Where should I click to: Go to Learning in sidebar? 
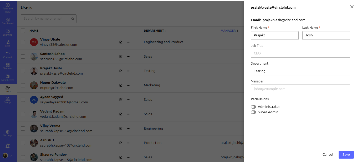[x=8, y=32]
